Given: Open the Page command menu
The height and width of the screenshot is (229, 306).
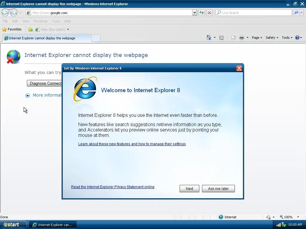Looking at the screenshot, I should tap(257, 38).
